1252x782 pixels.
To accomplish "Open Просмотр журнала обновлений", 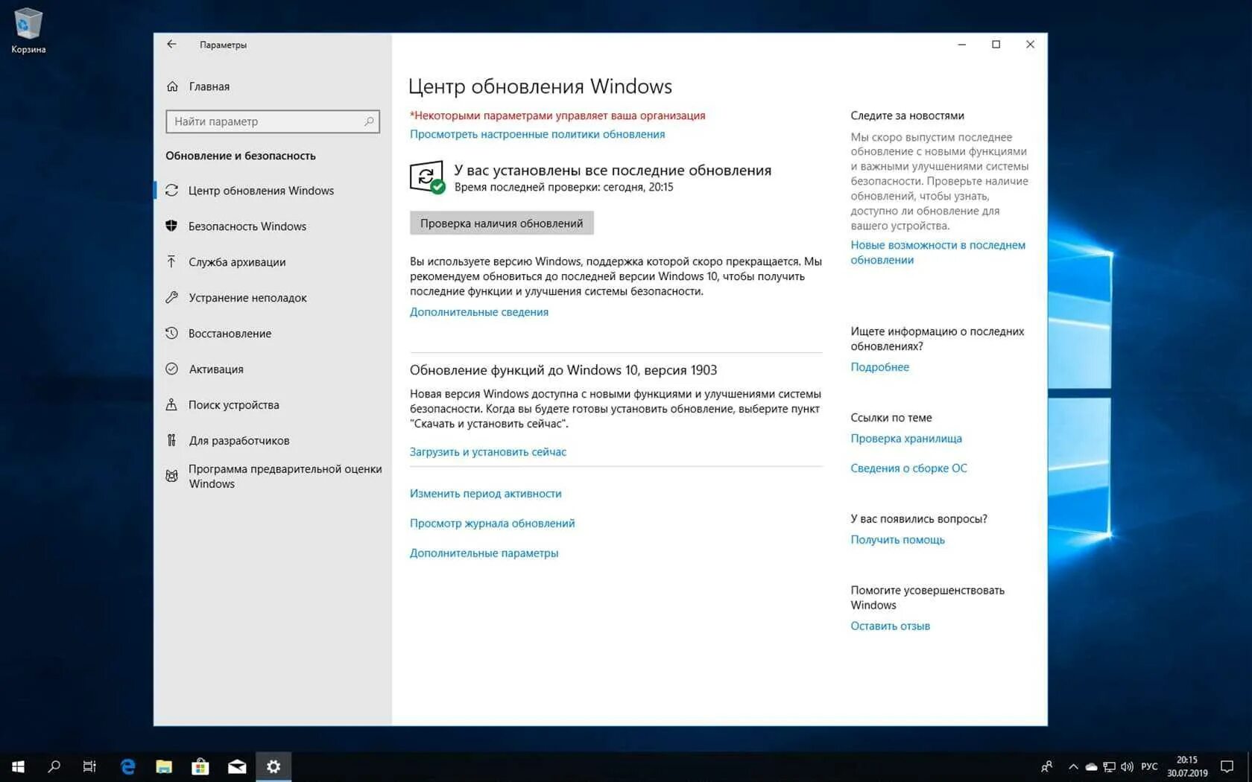I will [493, 524].
